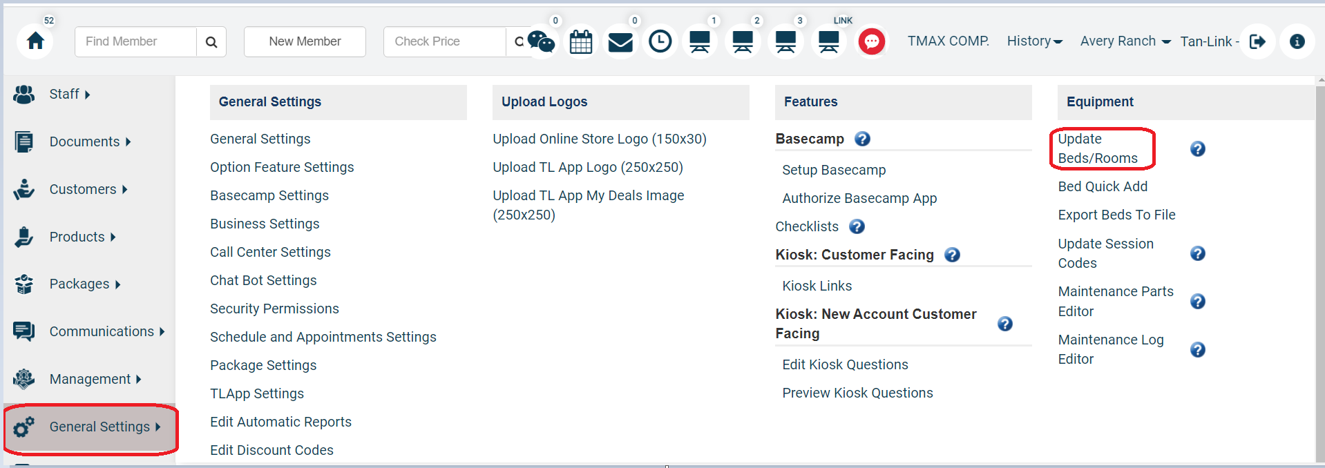Click the Customers icon in sidebar
The width and height of the screenshot is (1325, 468).
[24, 189]
